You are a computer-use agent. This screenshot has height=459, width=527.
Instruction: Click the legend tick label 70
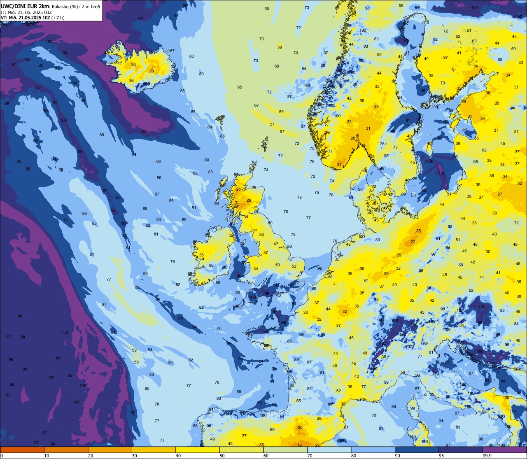tap(310, 456)
